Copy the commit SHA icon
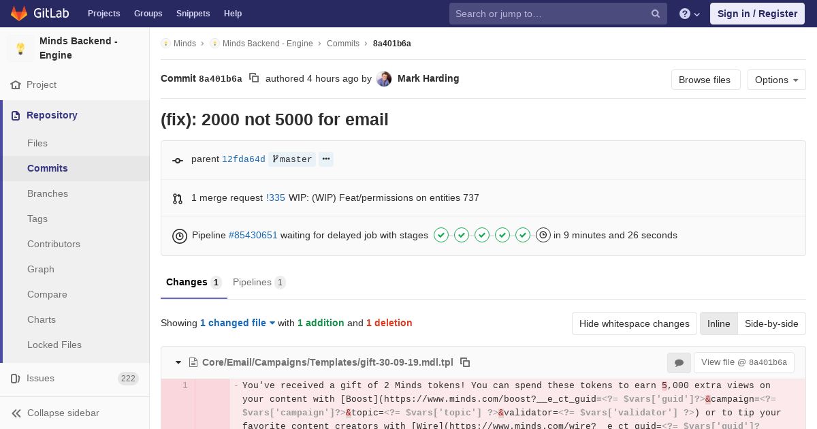Image resolution: width=817 pixels, height=429 pixels. point(254,78)
